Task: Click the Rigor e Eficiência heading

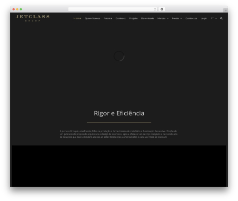Action: click(119, 113)
